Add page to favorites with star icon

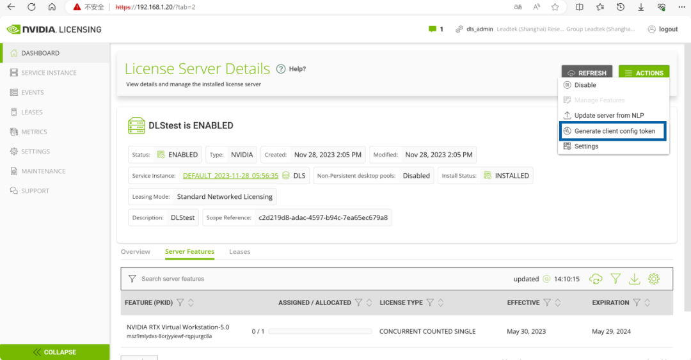[555, 7]
